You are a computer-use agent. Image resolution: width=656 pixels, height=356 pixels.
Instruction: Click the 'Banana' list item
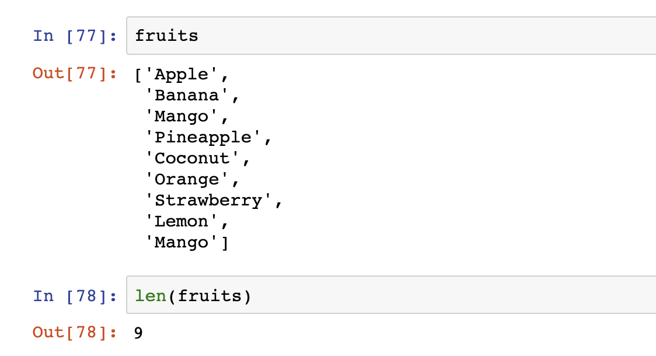pos(187,96)
